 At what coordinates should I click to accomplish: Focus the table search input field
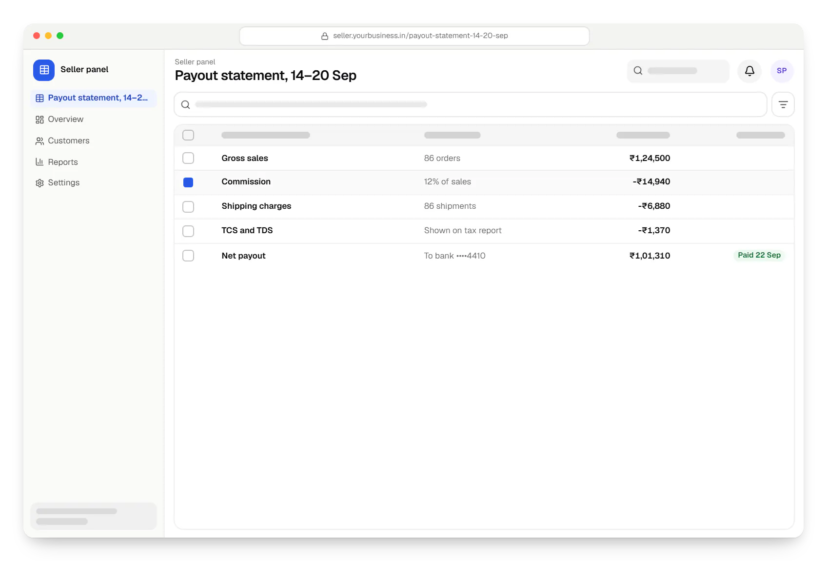471,104
